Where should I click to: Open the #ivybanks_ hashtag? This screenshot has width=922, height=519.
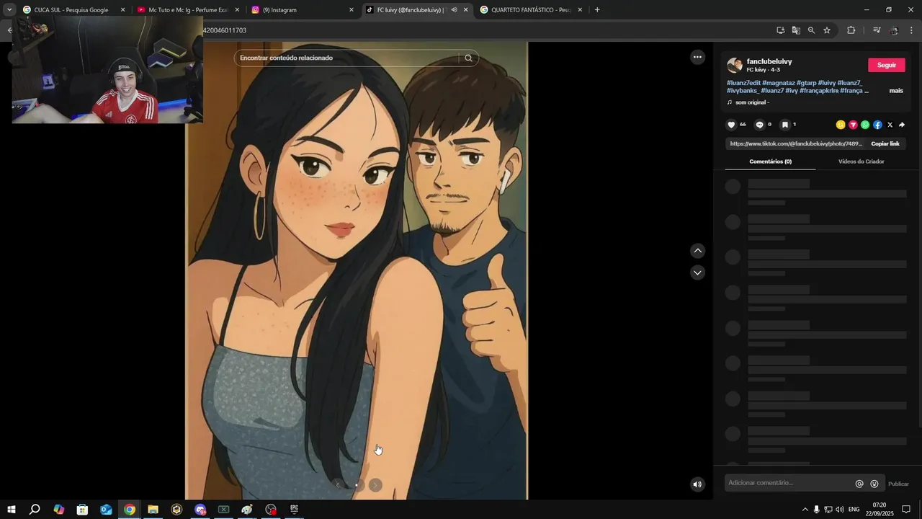743,91
